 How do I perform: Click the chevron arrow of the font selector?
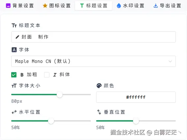pos(170,61)
